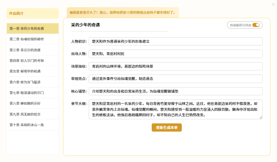This screenshot has height=162, width=277.
Task: Edit the 场景描绘 input field
Action: point(176,66)
